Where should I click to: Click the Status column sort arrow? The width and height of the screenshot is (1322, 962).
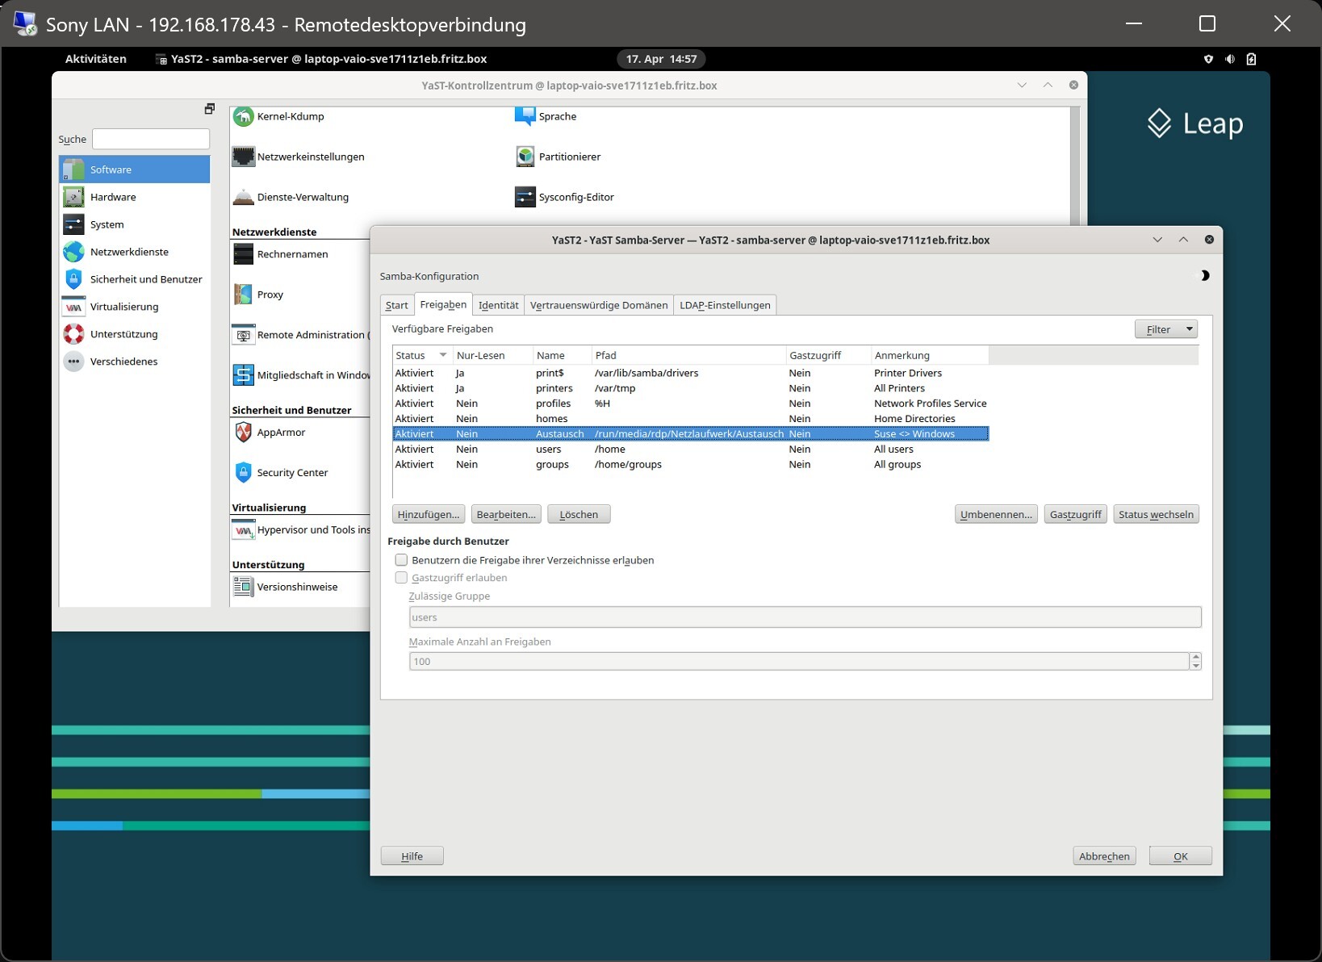443,355
